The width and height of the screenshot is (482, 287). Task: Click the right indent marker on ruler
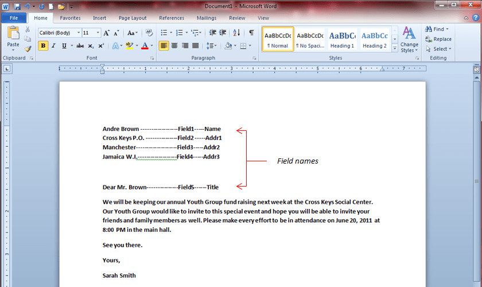[x=382, y=69]
